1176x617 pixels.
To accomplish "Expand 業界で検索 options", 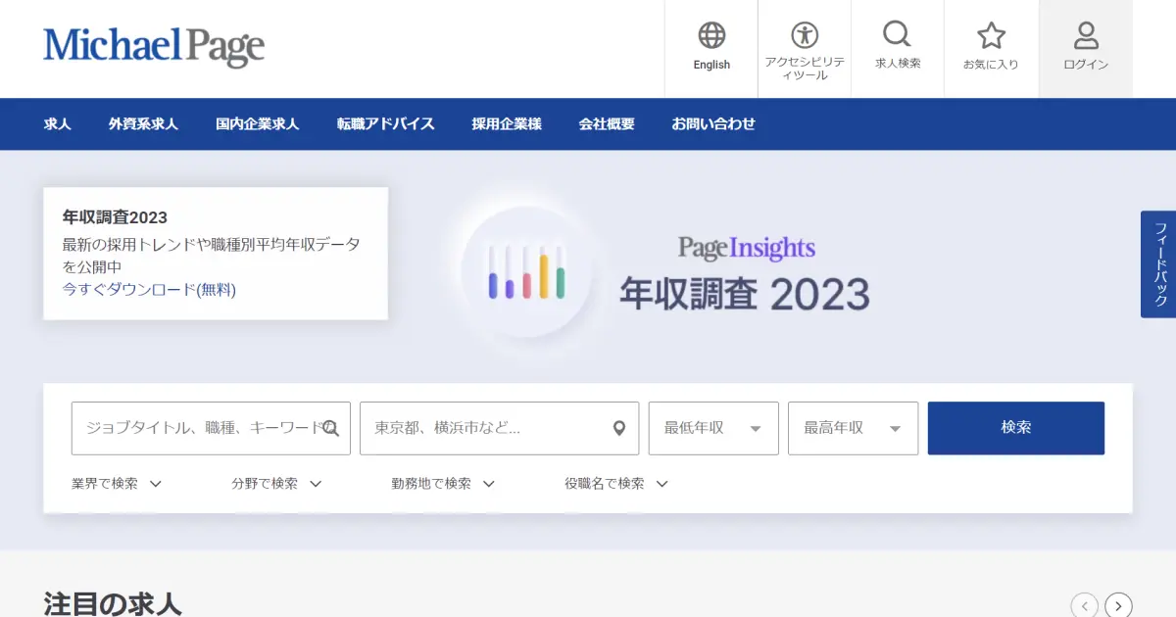I will click(x=117, y=484).
